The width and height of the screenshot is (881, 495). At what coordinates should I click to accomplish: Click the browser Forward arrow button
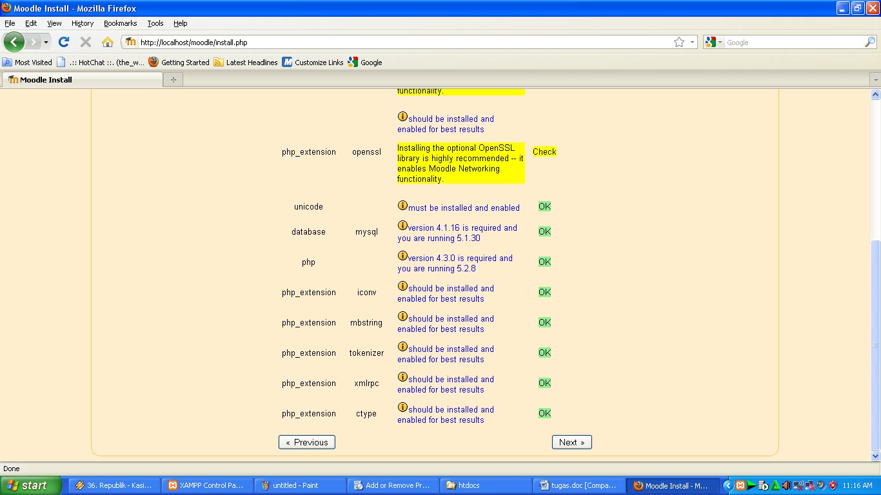coord(32,42)
